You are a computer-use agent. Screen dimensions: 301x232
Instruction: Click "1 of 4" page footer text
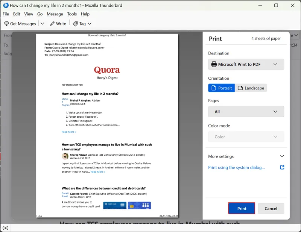coord(39,216)
